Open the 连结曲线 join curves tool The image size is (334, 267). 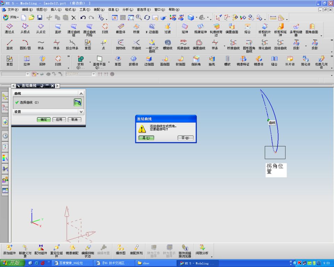[280, 45]
